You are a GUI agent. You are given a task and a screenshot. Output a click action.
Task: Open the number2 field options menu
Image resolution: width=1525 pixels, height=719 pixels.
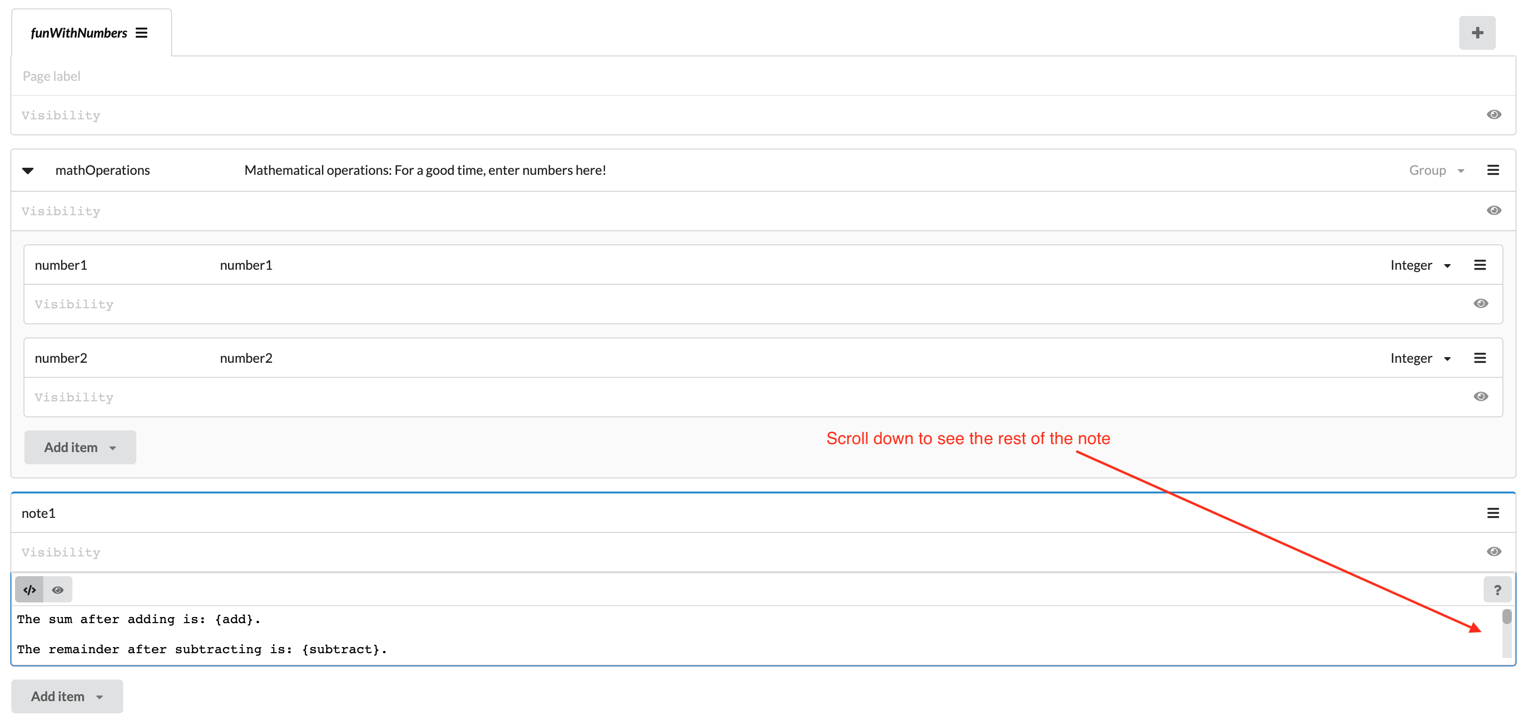tap(1480, 358)
